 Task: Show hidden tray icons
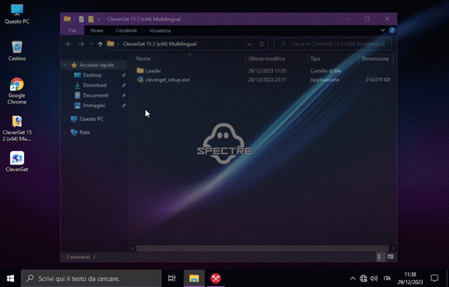(353, 278)
